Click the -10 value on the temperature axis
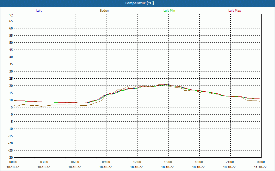The width and height of the screenshot is (275, 171). (11, 129)
